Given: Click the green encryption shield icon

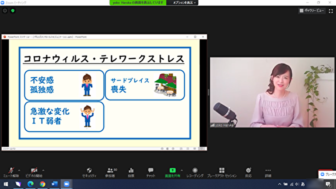Looking at the screenshot, I should 13,11.
